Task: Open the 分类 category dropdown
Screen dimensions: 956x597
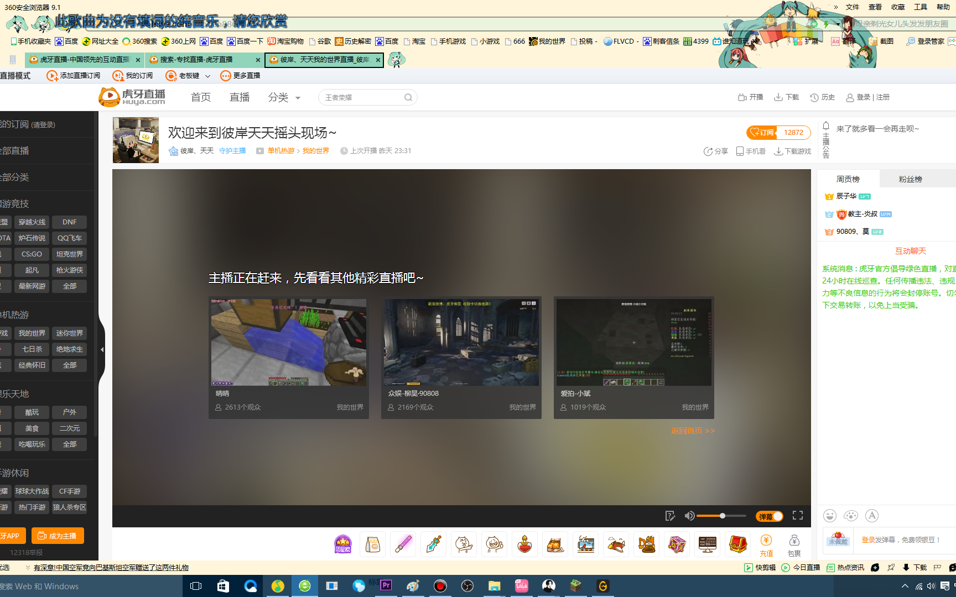Action: 284,97
